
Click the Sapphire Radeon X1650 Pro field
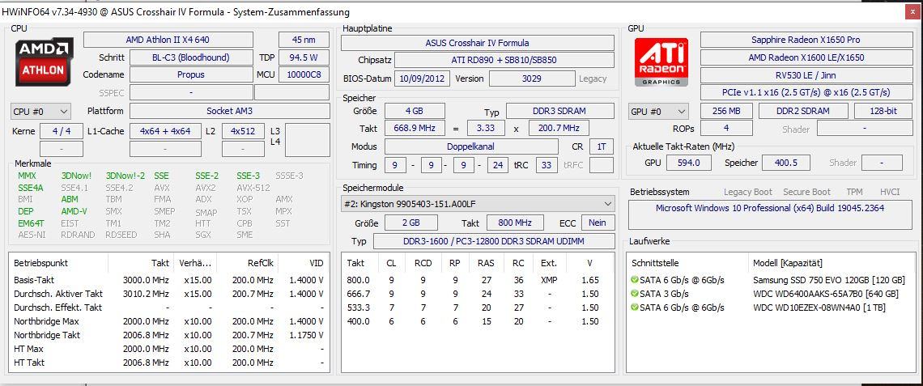(806, 40)
